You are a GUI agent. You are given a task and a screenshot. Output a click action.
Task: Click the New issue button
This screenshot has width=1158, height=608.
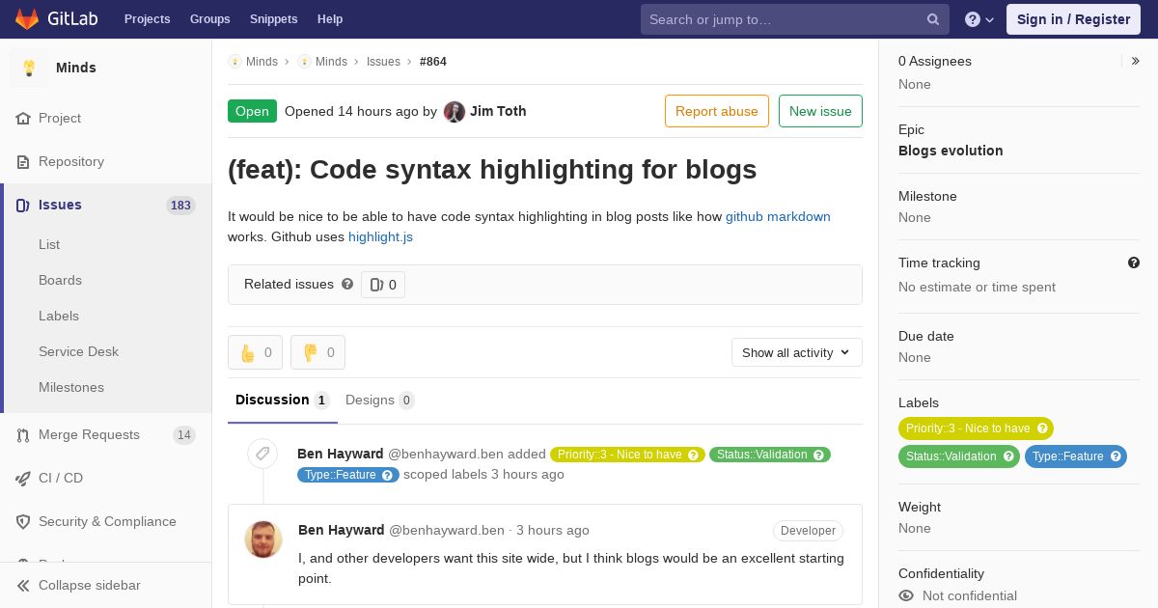point(820,111)
